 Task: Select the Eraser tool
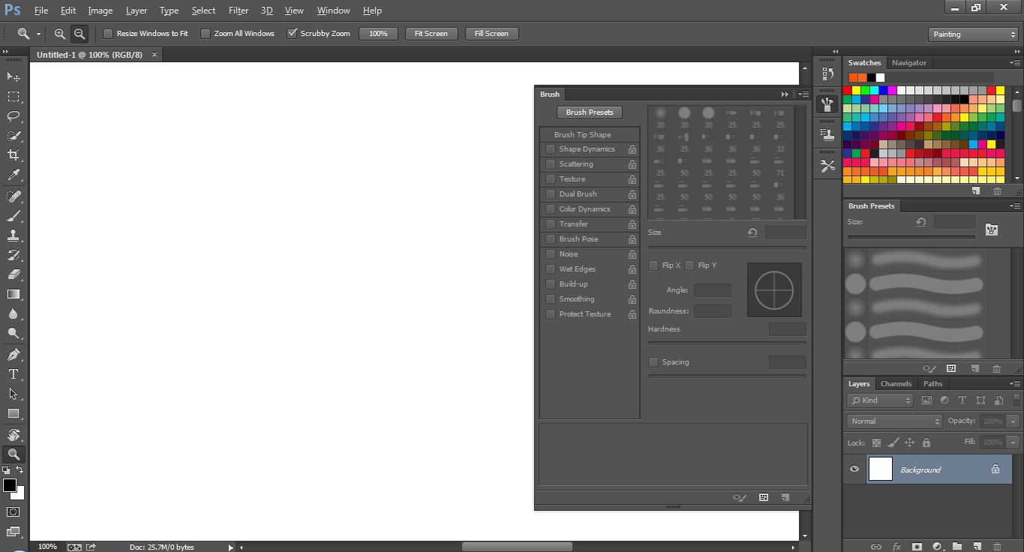pos(14,274)
